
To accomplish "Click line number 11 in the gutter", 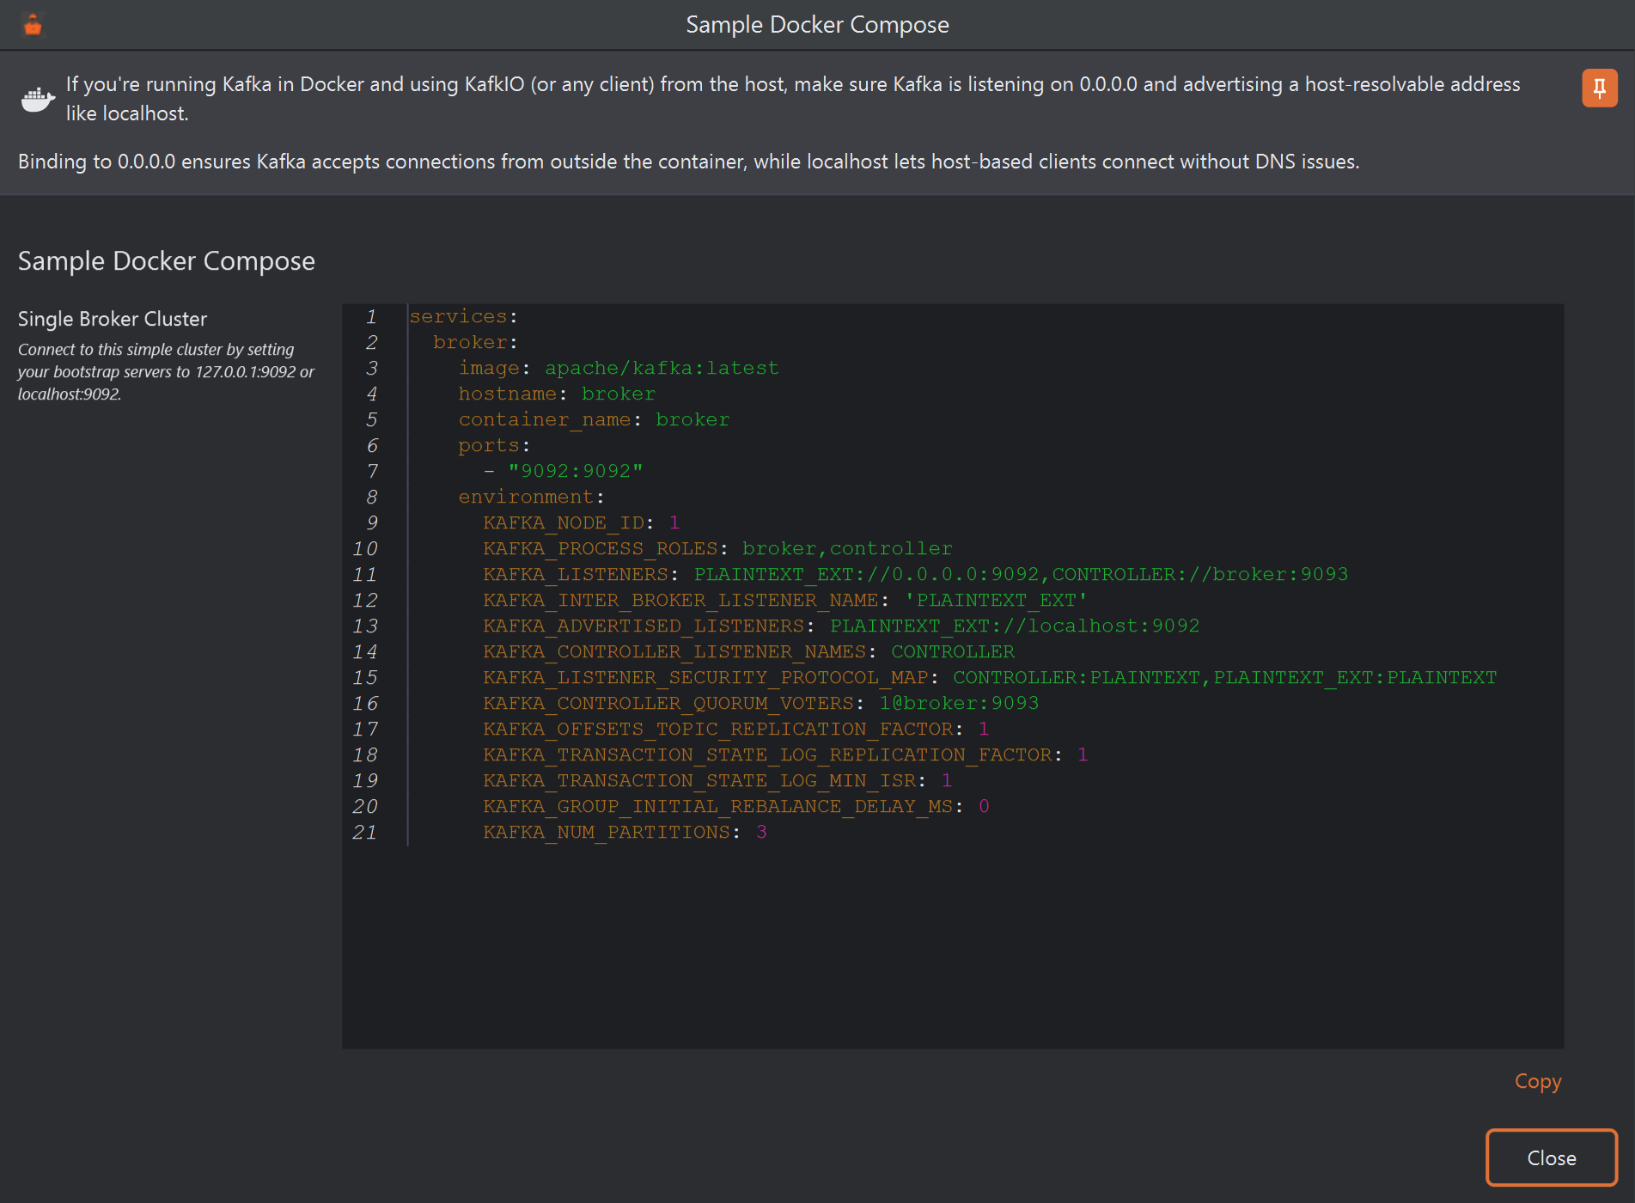I will pyautogui.click(x=364, y=574).
